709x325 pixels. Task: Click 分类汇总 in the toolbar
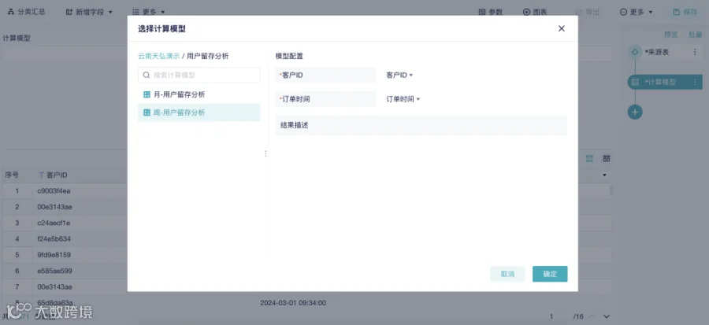point(26,12)
